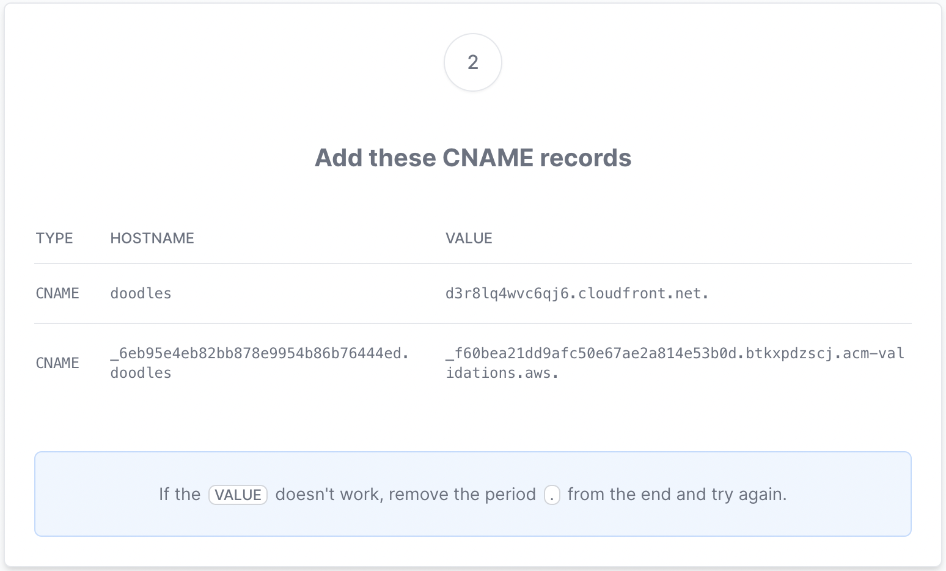The height and width of the screenshot is (571, 946).
Task: Click the period badge in the info notice
Action: click(552, 495)
